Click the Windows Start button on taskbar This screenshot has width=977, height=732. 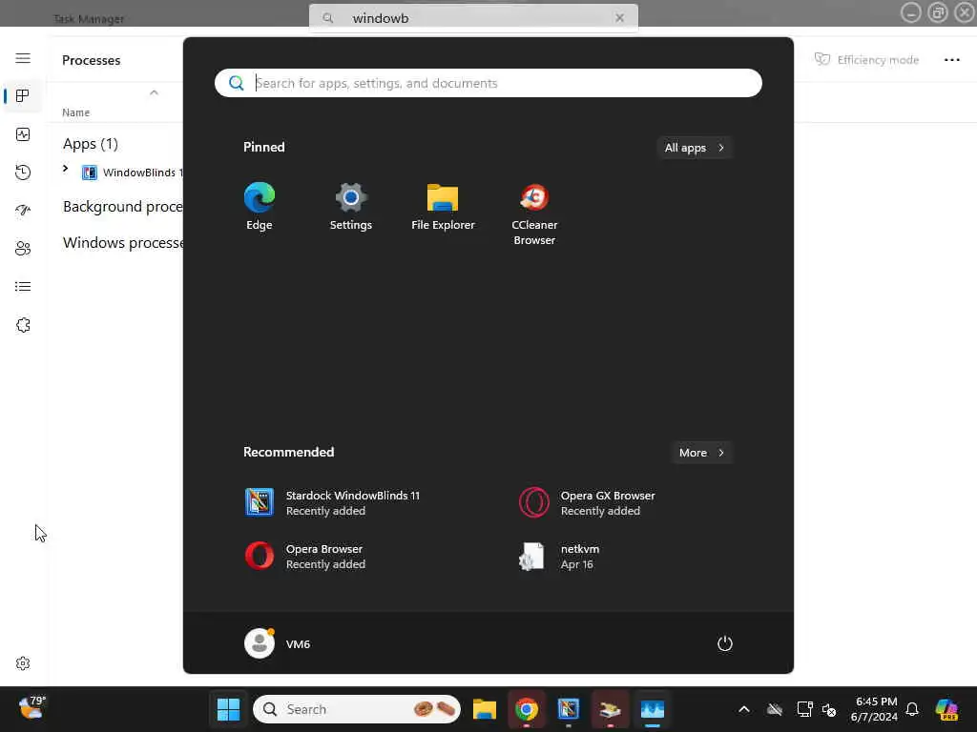(228, 709)
